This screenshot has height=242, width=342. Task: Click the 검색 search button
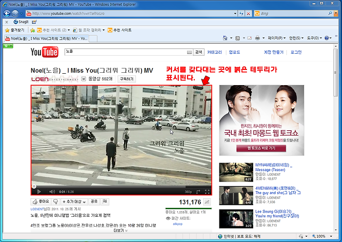[x=199, y=52]
